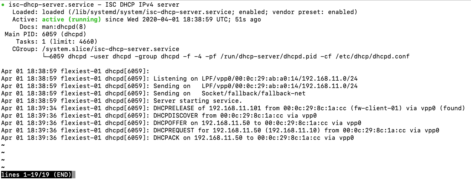Click the Socket/fallback/fallback-net text

253,93
